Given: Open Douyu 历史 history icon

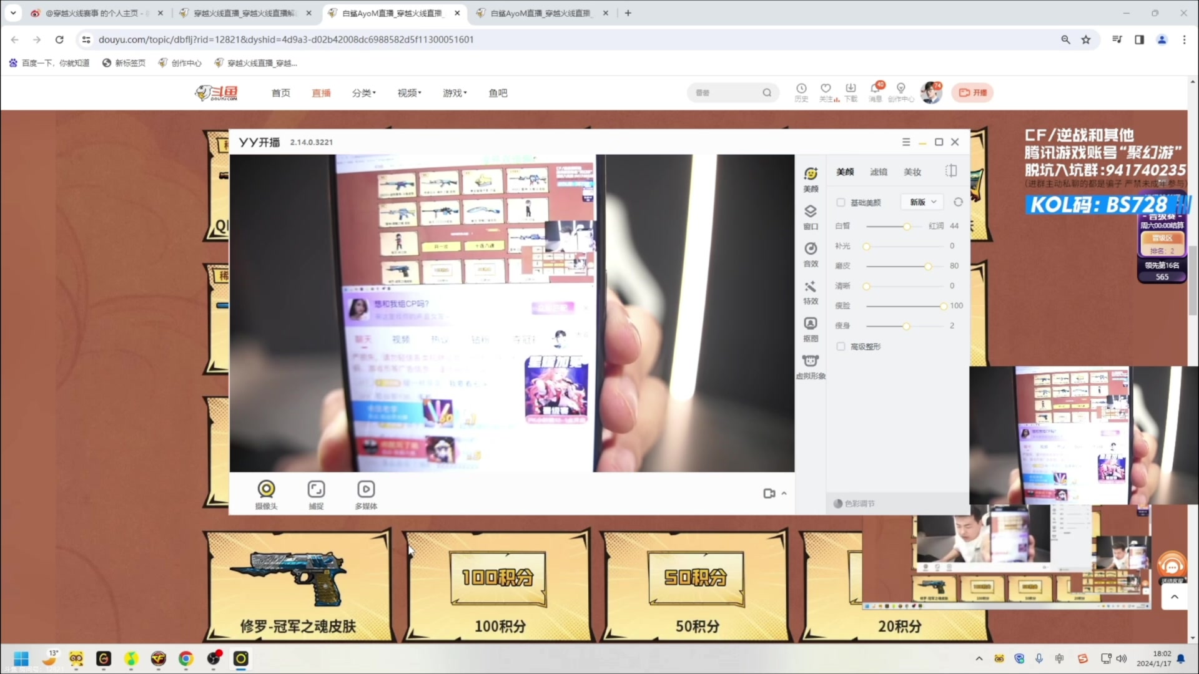Looking at the screenshot, I should click(x=801, y=89).
